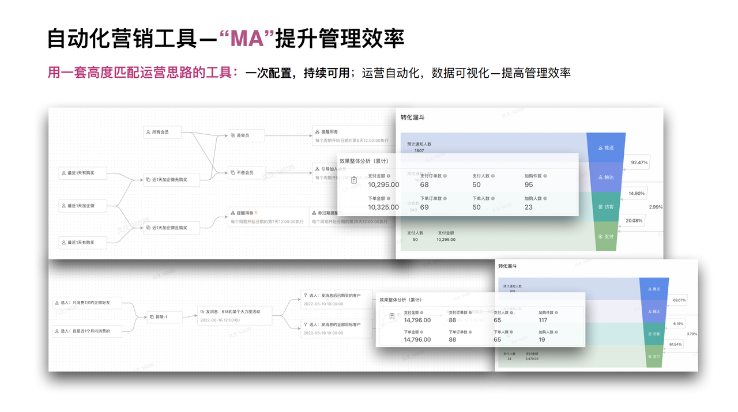Open the 排除-1 exclusion node

(164, 317)
